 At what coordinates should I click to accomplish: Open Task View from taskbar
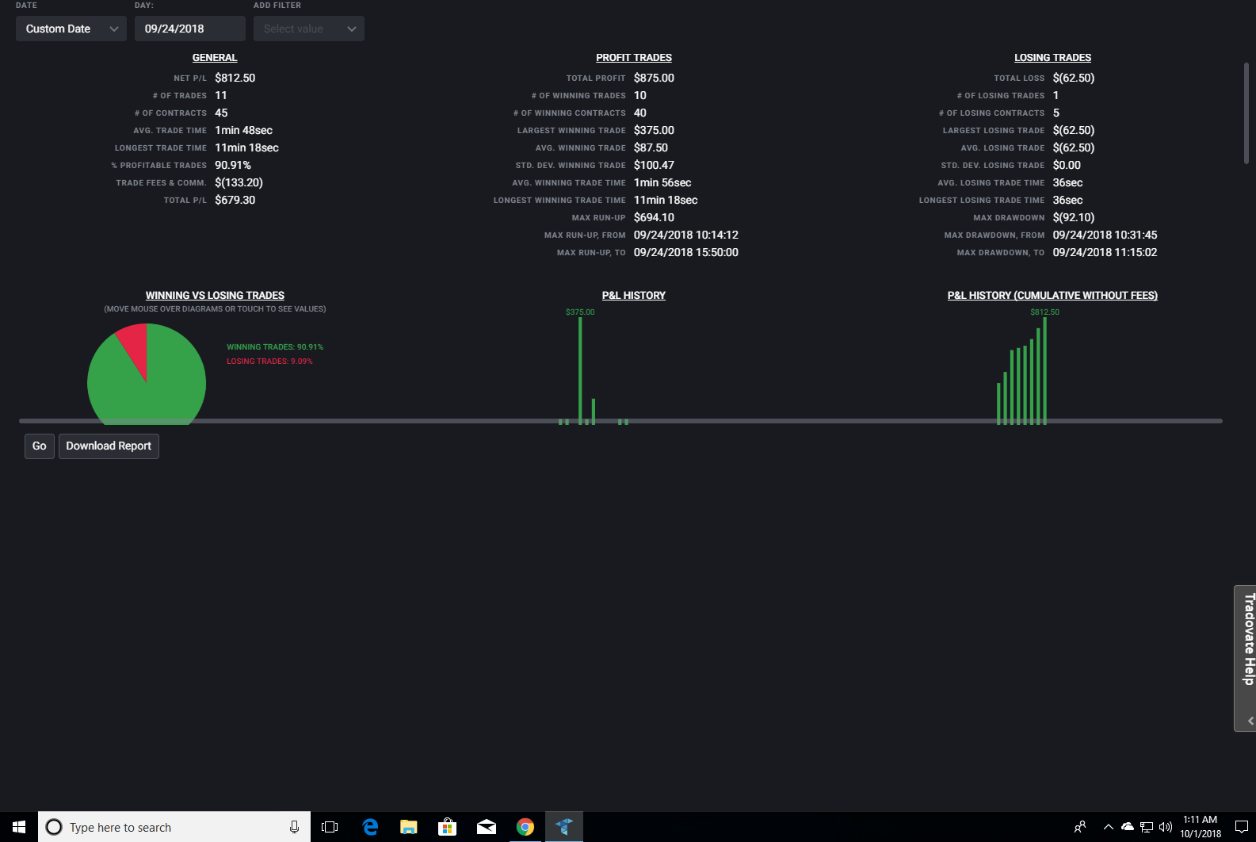click(330, 827)
